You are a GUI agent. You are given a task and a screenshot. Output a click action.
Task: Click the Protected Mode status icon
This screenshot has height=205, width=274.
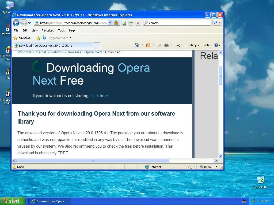(190, 167)
